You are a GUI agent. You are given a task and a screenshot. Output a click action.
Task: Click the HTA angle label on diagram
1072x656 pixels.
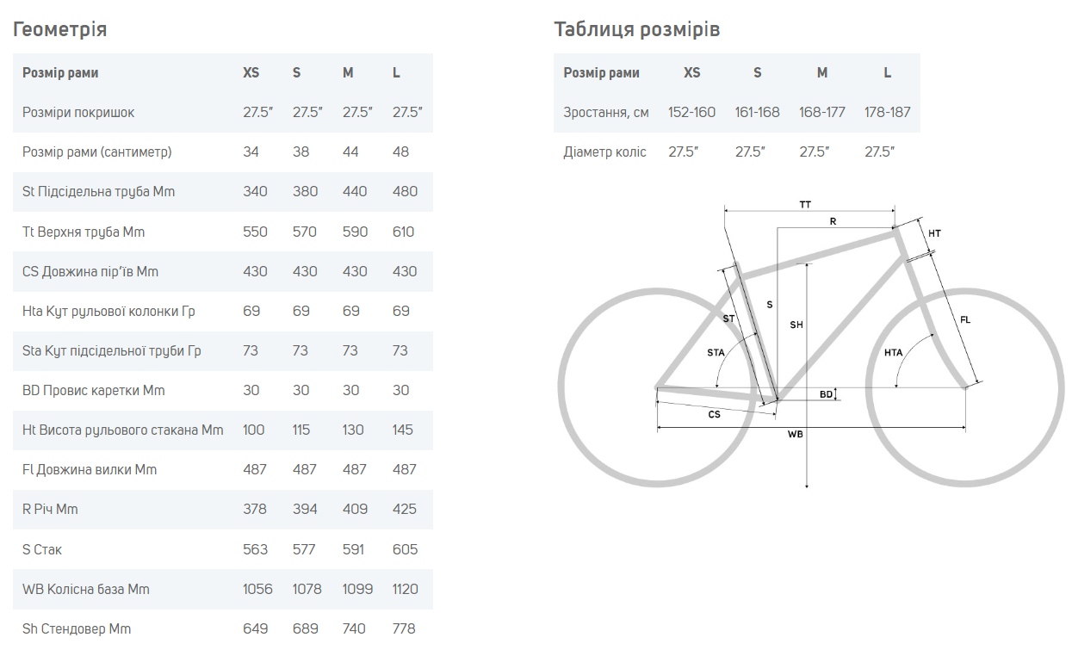[893, 352]
